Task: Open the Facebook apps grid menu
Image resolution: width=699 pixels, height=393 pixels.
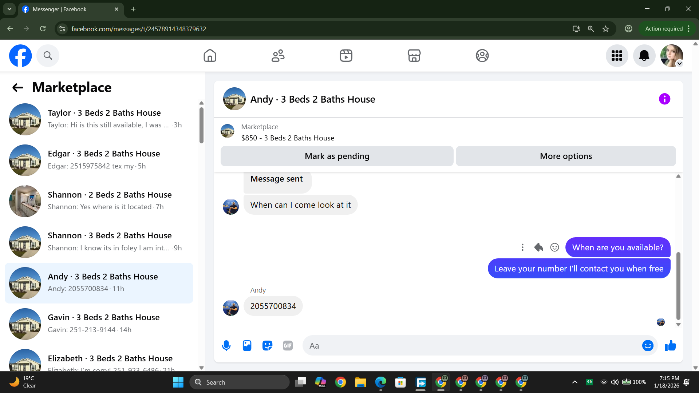Action: coord(617,56)
